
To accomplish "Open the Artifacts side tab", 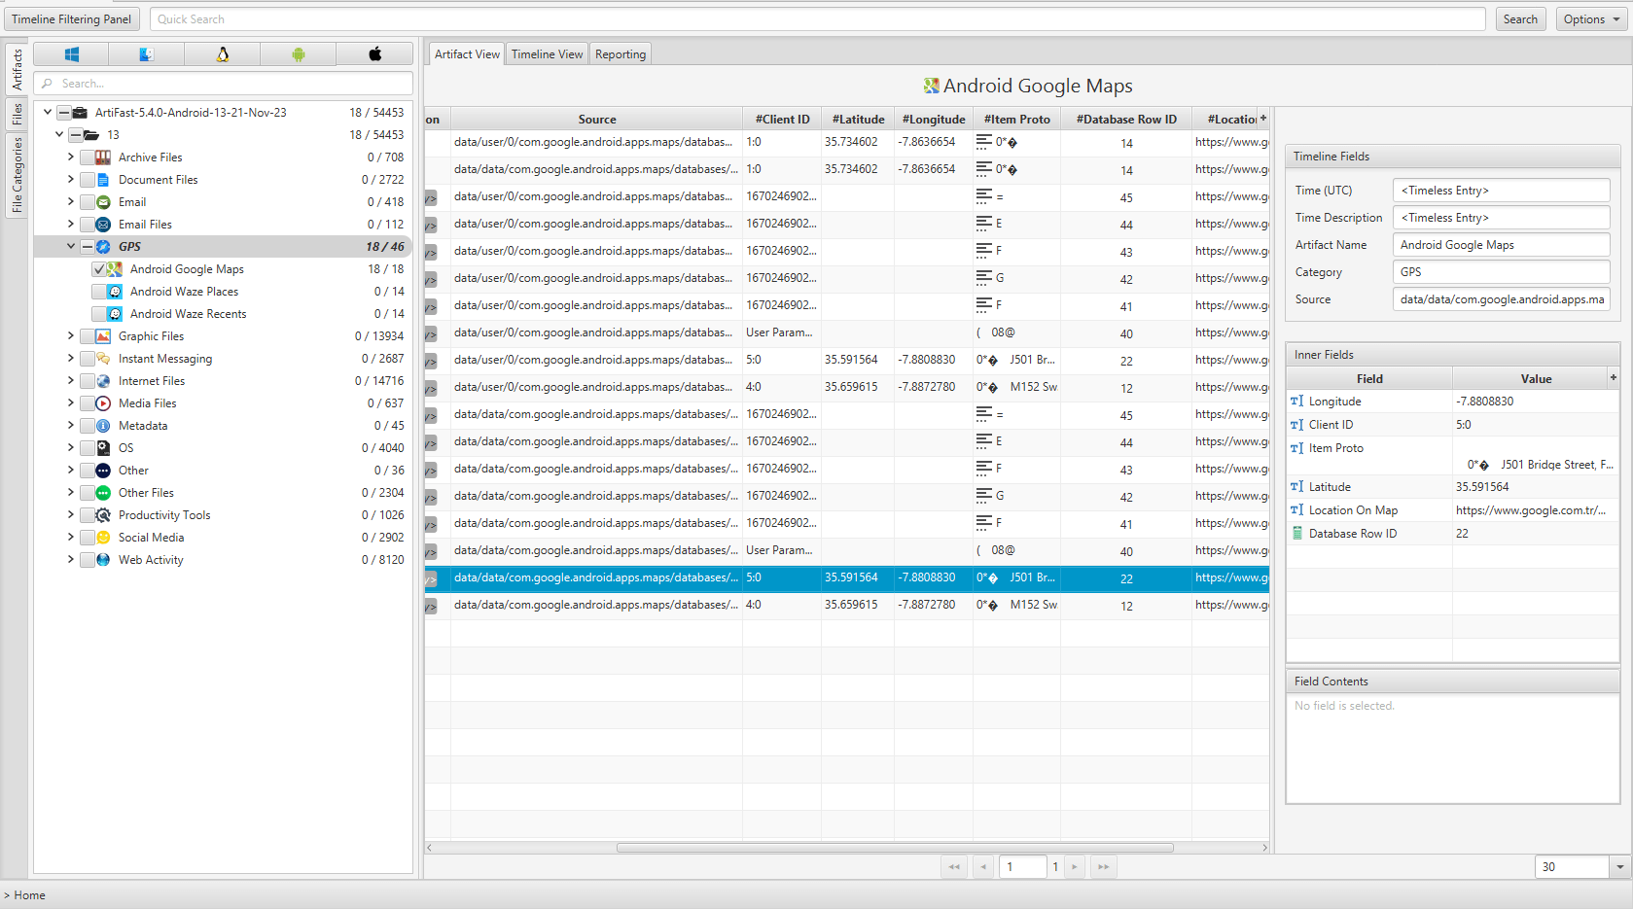I will 17,70.
